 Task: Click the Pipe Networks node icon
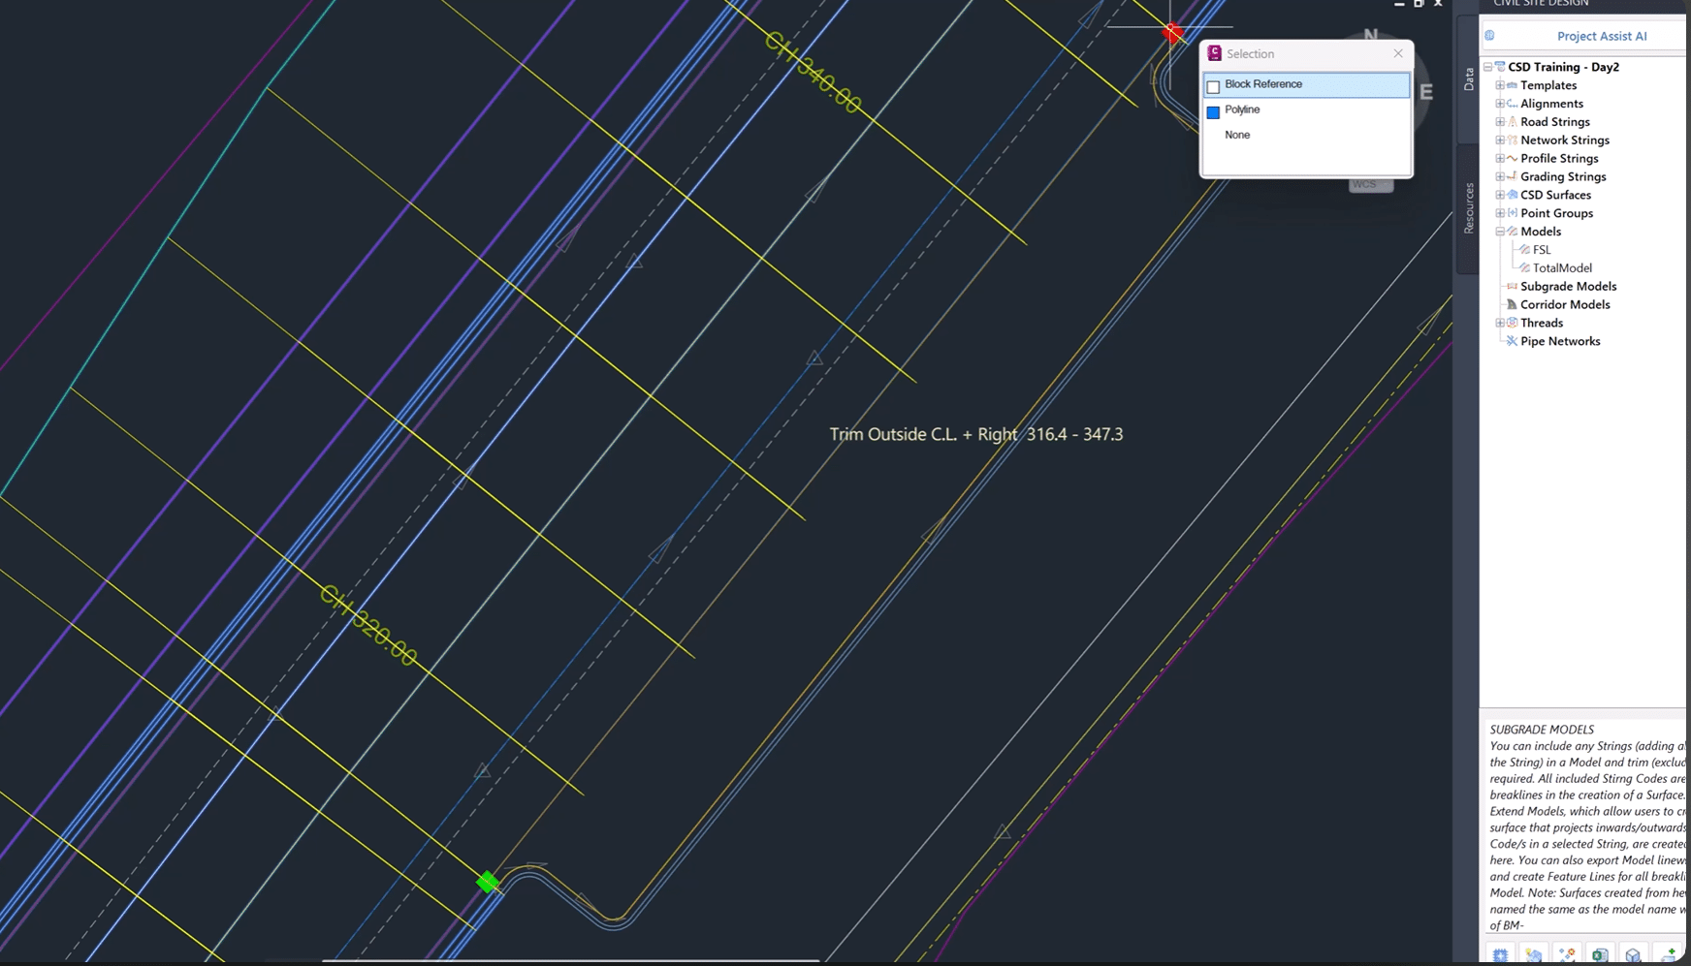(1512, 341)
